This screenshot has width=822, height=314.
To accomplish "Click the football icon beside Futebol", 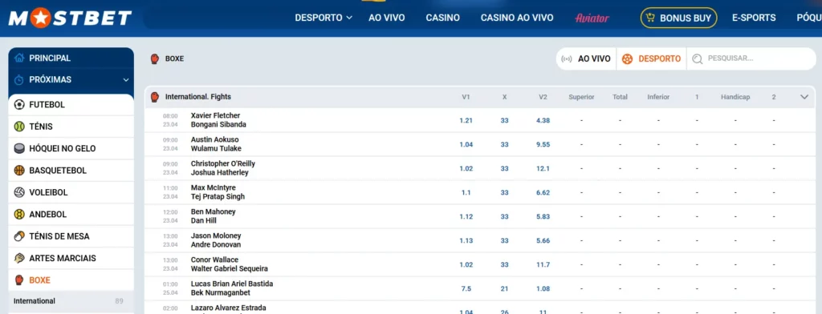I will [19, 105].
